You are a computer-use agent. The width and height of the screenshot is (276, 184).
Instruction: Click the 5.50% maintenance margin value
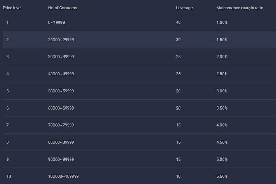coord(222,176)
